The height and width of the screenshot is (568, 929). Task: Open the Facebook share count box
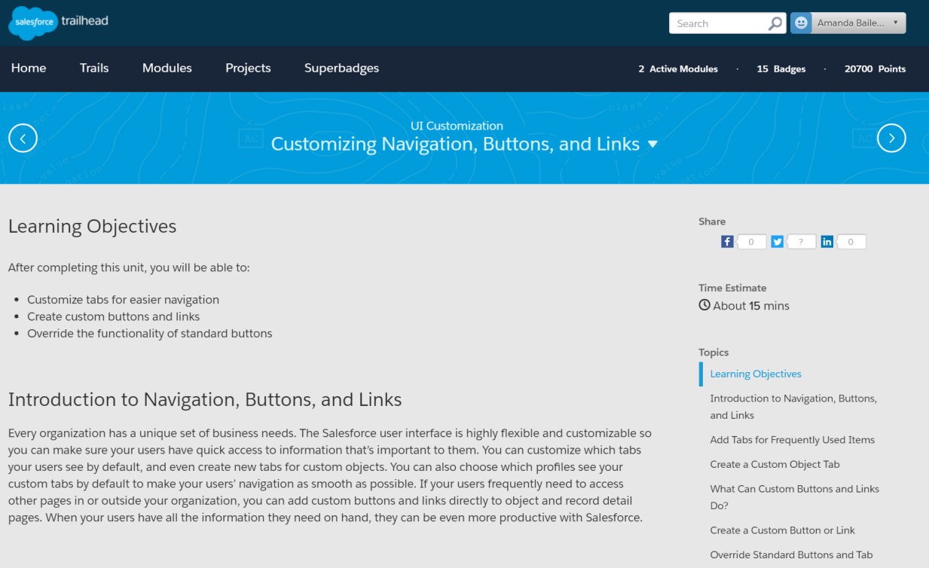point(751,241)
